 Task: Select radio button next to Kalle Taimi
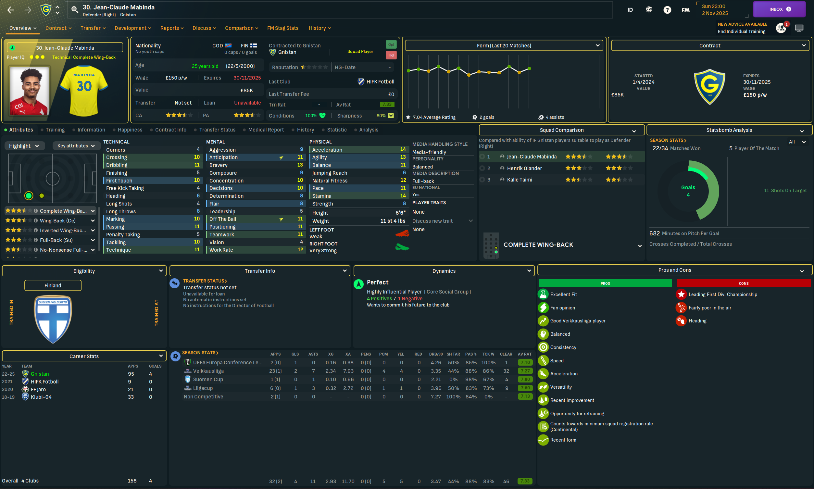(x=482, y=180)
